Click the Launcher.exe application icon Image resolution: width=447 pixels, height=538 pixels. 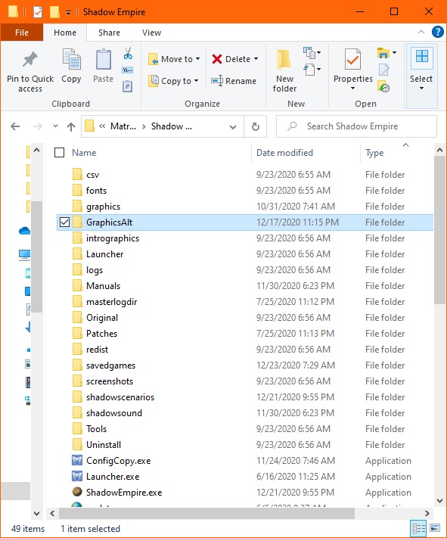(77, 476)
